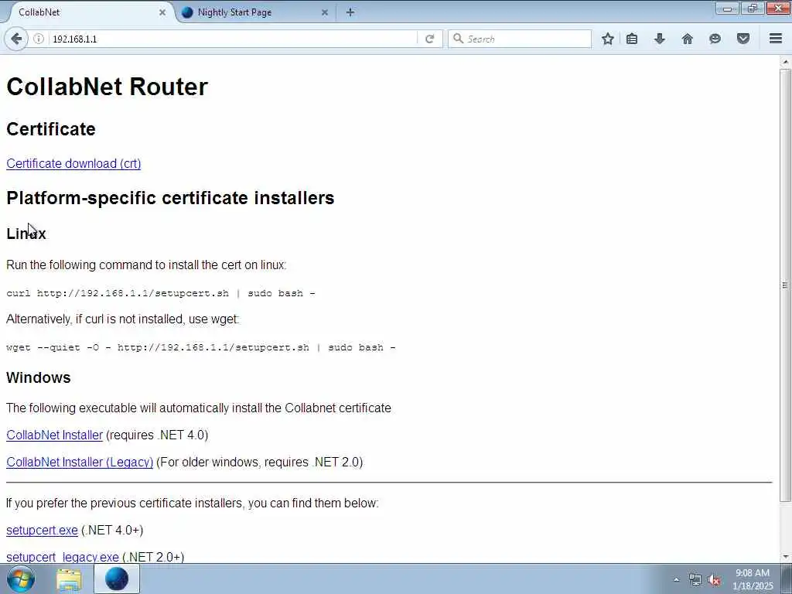This screenshot has width=792, height=594.
Task: Click the curl setupcert.sh command text
Action: [161, 293]
